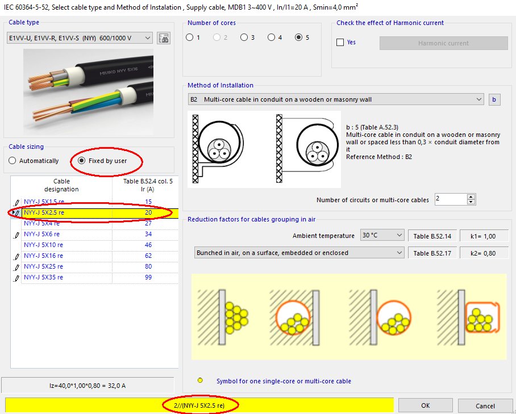Click the pencil icon beside NYY-J 5X25 re
The width and height of the screenshot is (516, 414).
(16, 266)
